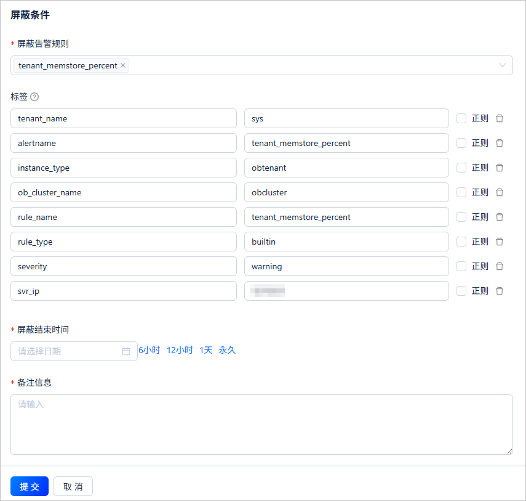The width and height of the screenshot is (526, 501).
Task: Click help icon next to 标签
Action: (x=34, y=97)
